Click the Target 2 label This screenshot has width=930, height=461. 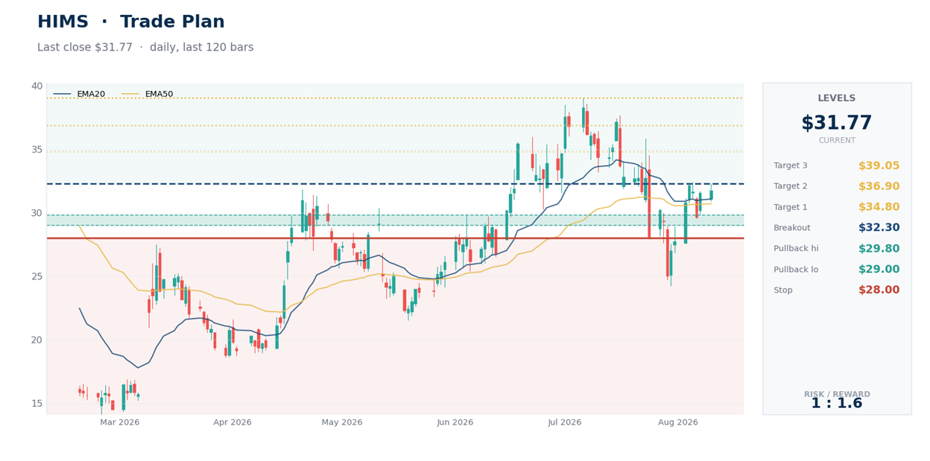(x=791, y=187)
